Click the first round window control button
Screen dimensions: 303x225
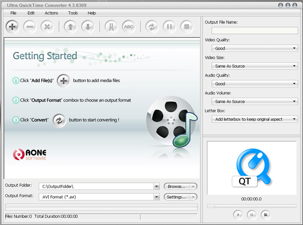tap(280, 5)
